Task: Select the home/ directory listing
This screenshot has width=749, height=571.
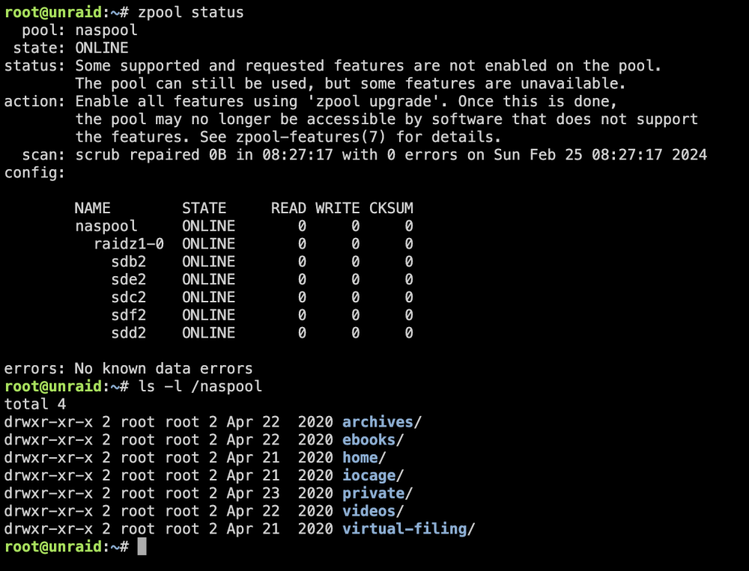Action: (364, 457)
